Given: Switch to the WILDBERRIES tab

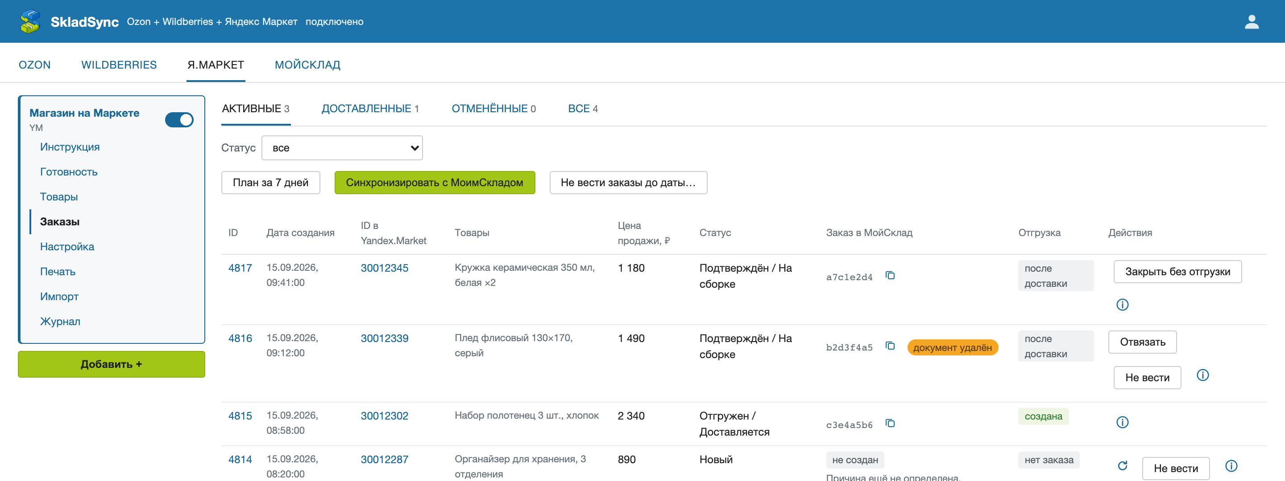Looking at the screenshot, I should (119, 65).
